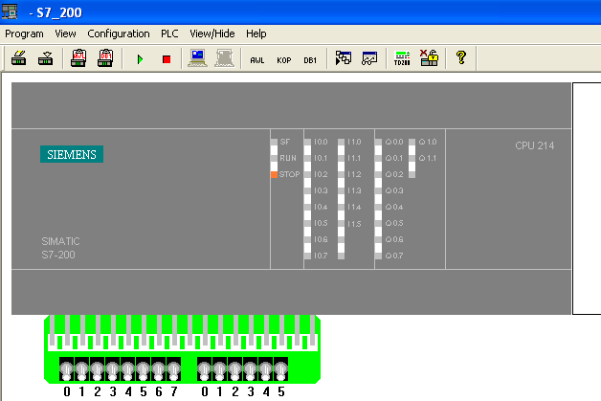The height and width of the screenshot is (401, 601).
Task: Click the SIEMENS logo on the CPU
Action: [72, 154]
